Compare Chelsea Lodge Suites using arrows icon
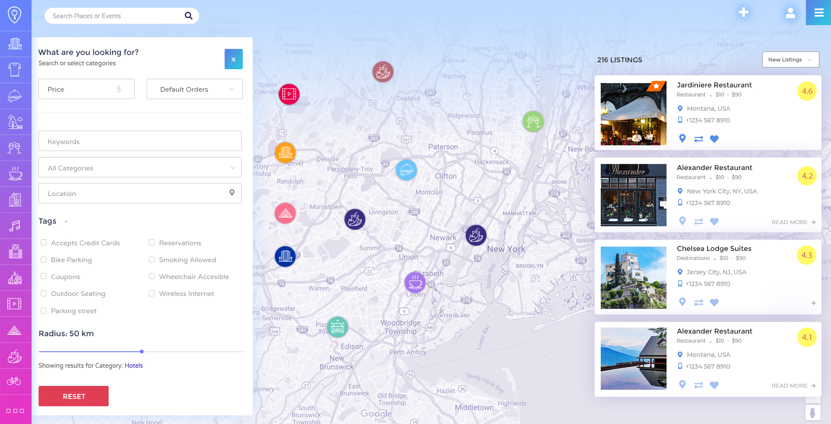This screenshot has width=831, height=424. (699, 302)
